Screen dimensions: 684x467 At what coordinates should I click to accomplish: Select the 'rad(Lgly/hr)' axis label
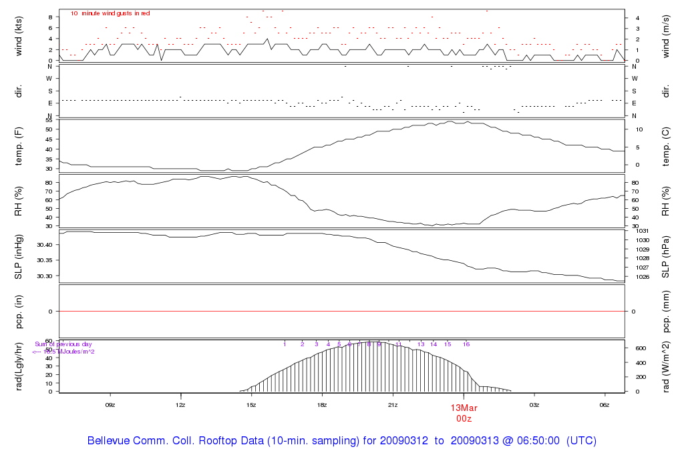pos(19,366)
